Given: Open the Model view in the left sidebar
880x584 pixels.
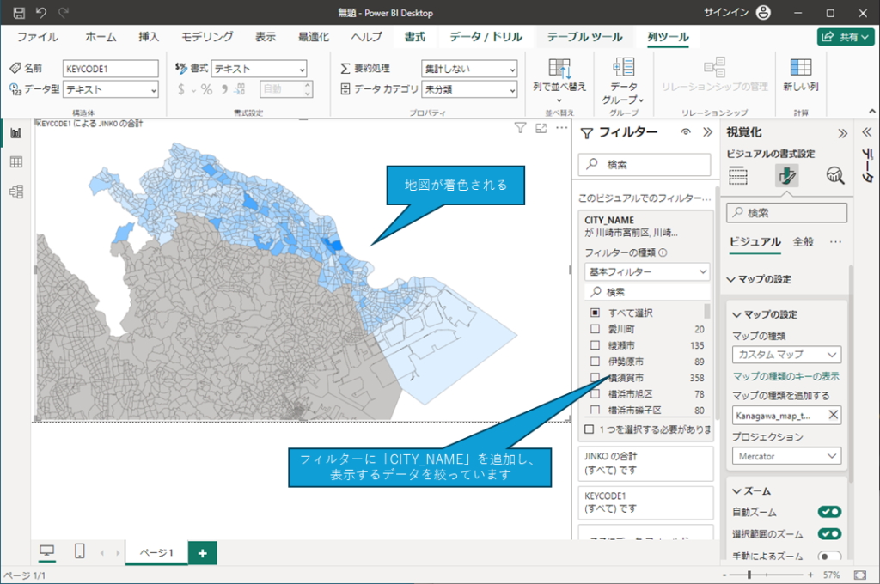Looking at the screenshot, I should coord(15,192).
